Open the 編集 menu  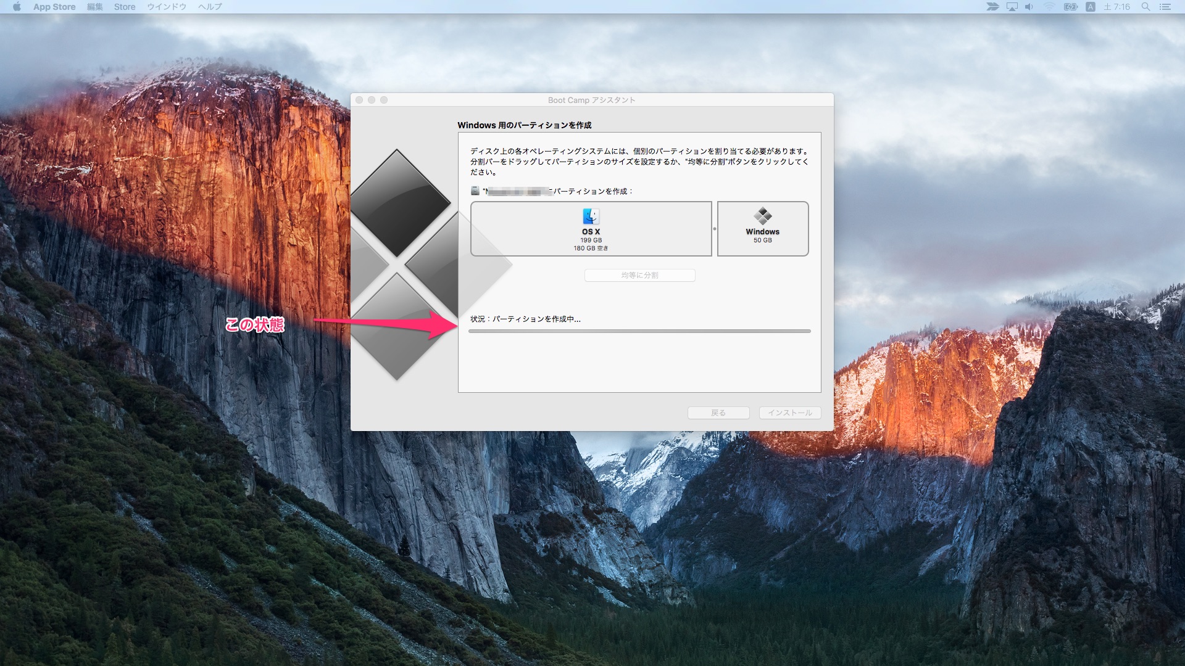(x=95, y=7)
